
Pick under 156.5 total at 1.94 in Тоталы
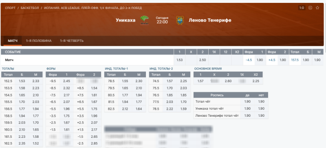[36, 109]
